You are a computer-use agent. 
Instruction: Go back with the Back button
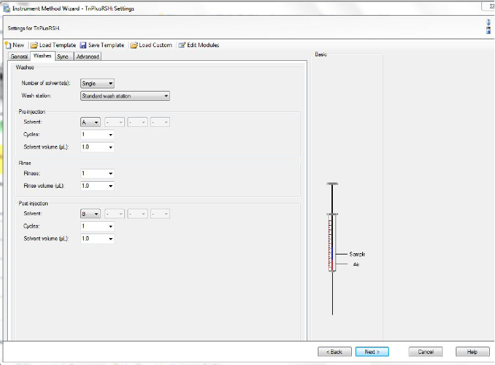335,352
